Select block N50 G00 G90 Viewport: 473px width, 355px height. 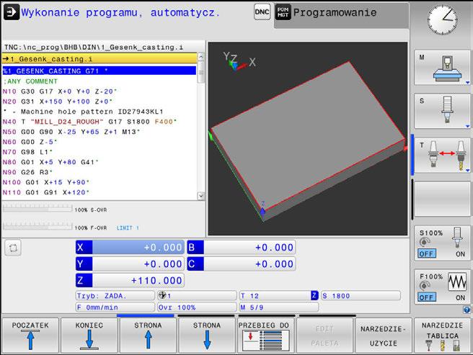[x=99, y=132]
